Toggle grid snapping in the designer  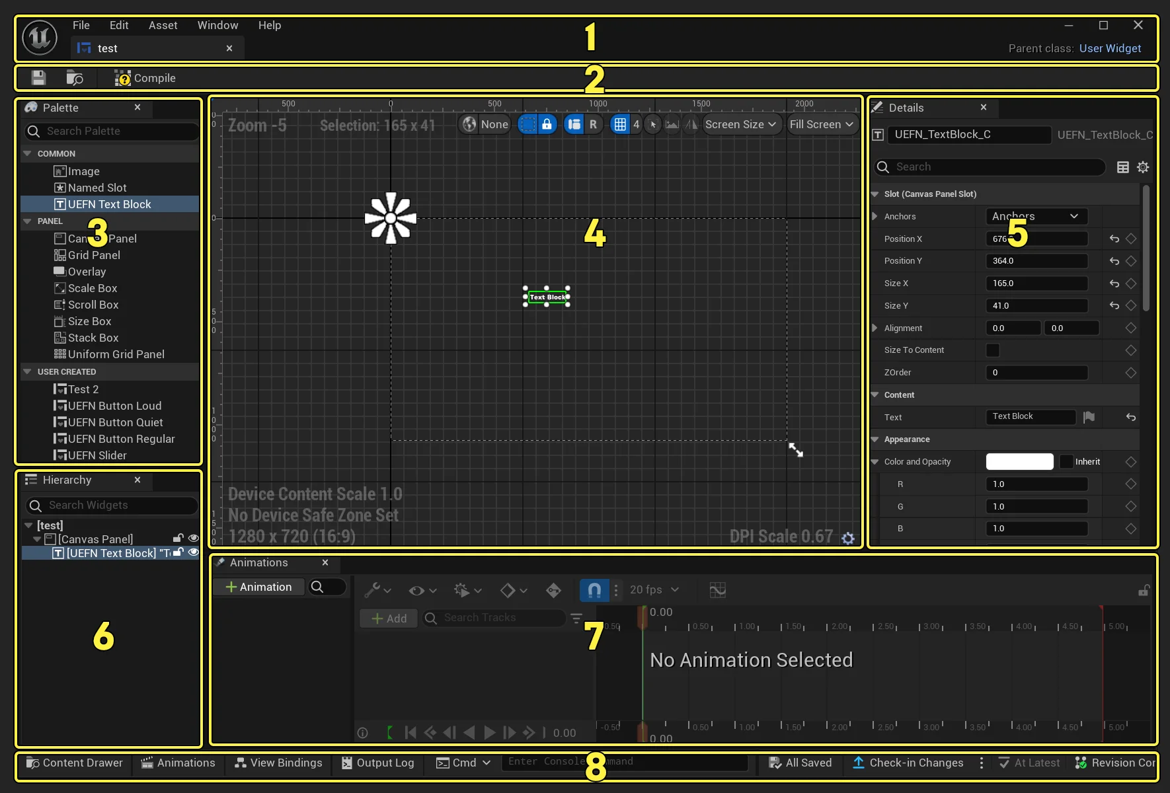(x=620, y=124)
